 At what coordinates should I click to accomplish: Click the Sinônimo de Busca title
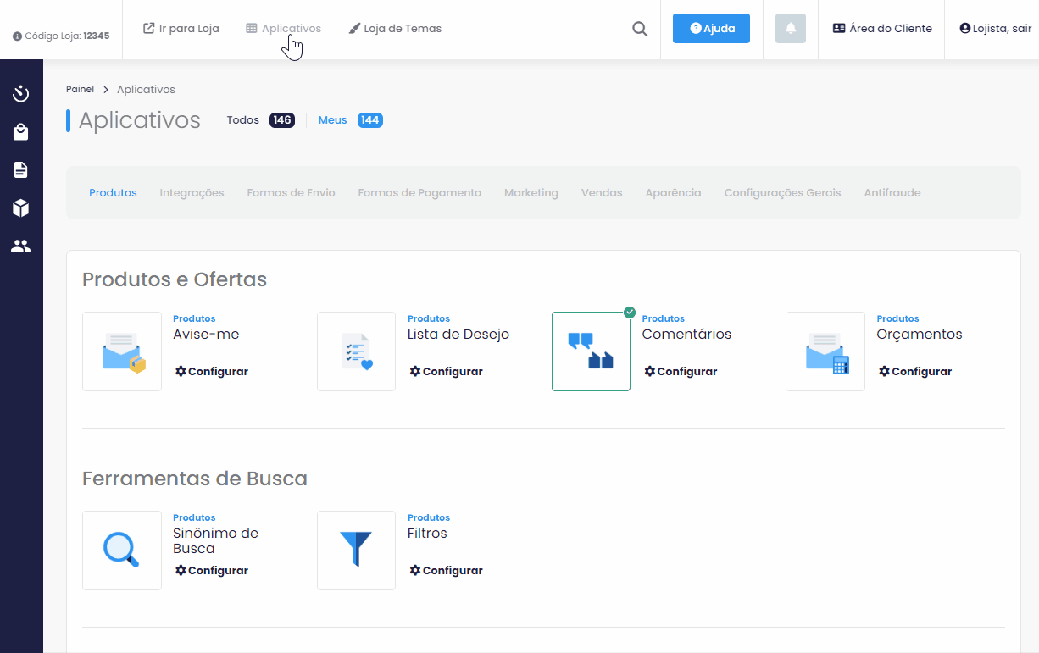215,541
